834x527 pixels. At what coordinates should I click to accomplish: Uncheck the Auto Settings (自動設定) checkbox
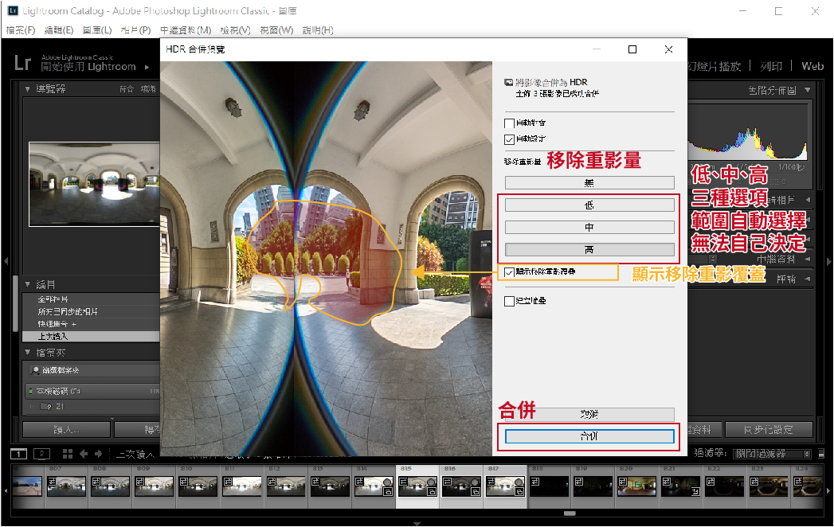[x=510, y=139]
